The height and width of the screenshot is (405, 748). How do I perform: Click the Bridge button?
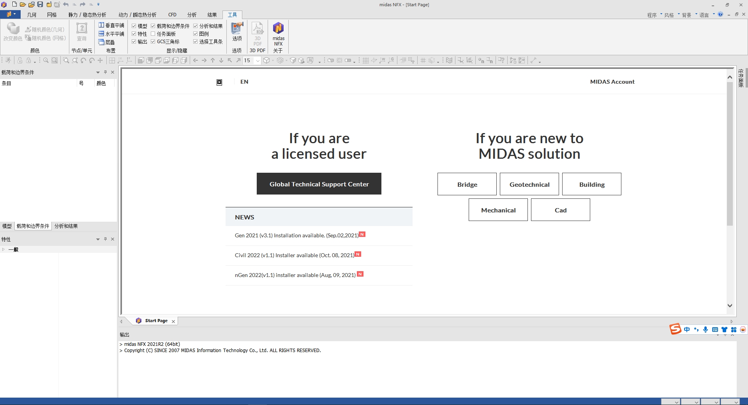[467, 184]
